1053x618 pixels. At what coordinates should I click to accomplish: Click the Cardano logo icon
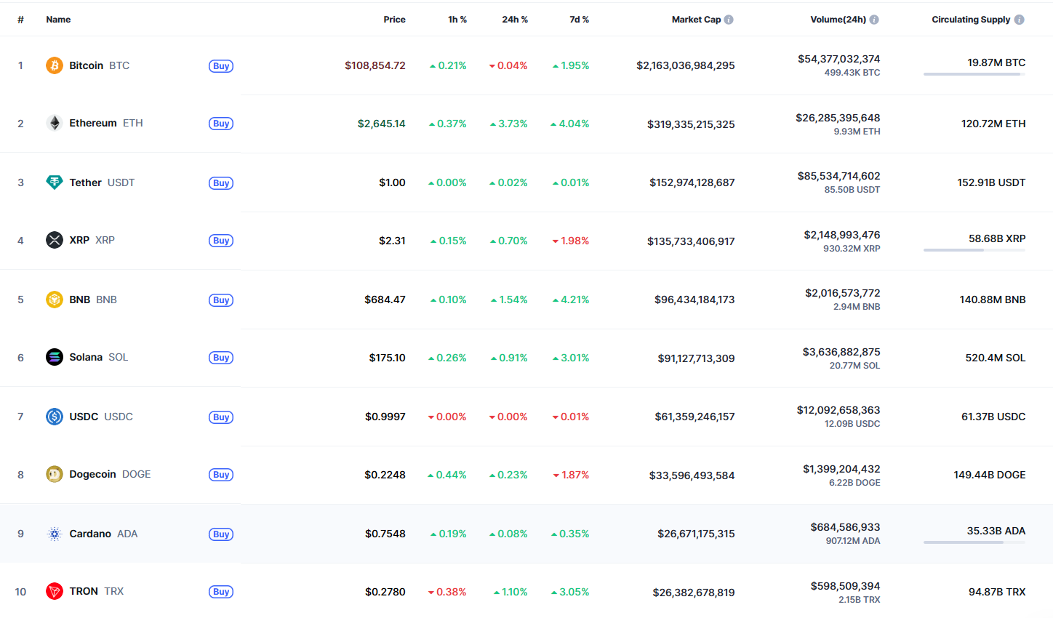(x=55, y=534)
